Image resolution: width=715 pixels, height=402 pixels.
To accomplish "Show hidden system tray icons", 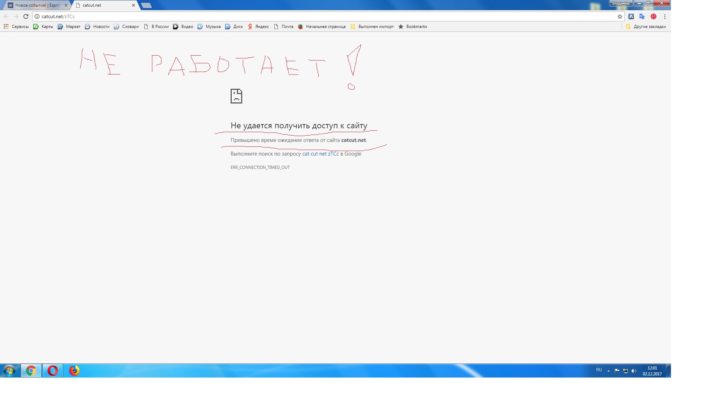I will [608, 371].
